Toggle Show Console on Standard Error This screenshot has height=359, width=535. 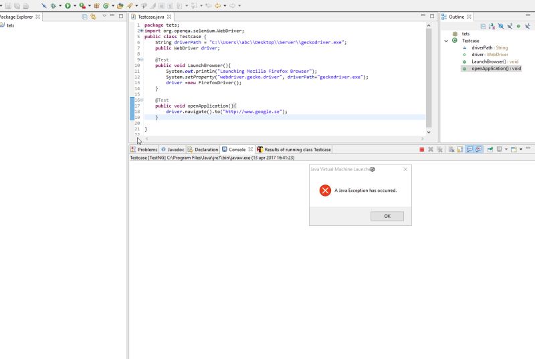tap(479, 149)
